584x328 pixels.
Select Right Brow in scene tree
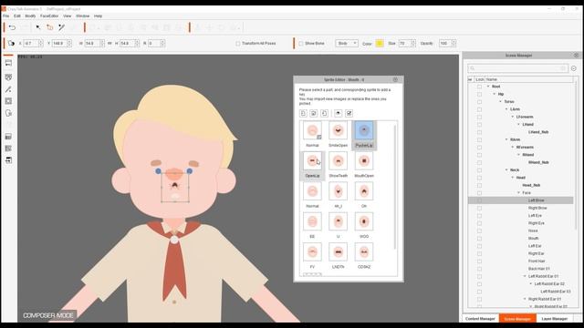[537, 209]
